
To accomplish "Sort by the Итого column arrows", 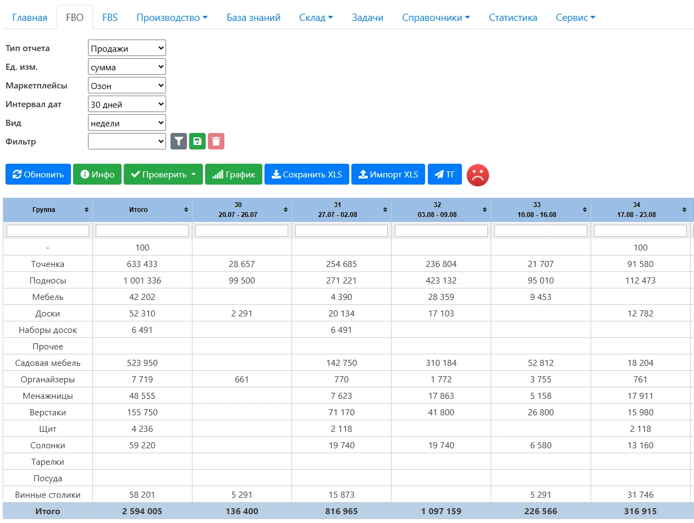I will (x=186, y=210).
